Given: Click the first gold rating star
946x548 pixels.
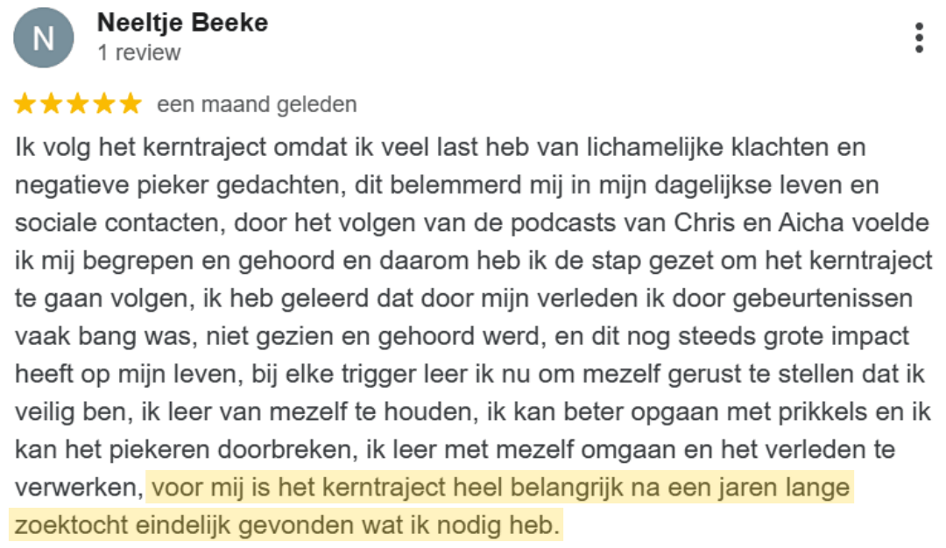Looking at the screenshot, I should 25,105.
